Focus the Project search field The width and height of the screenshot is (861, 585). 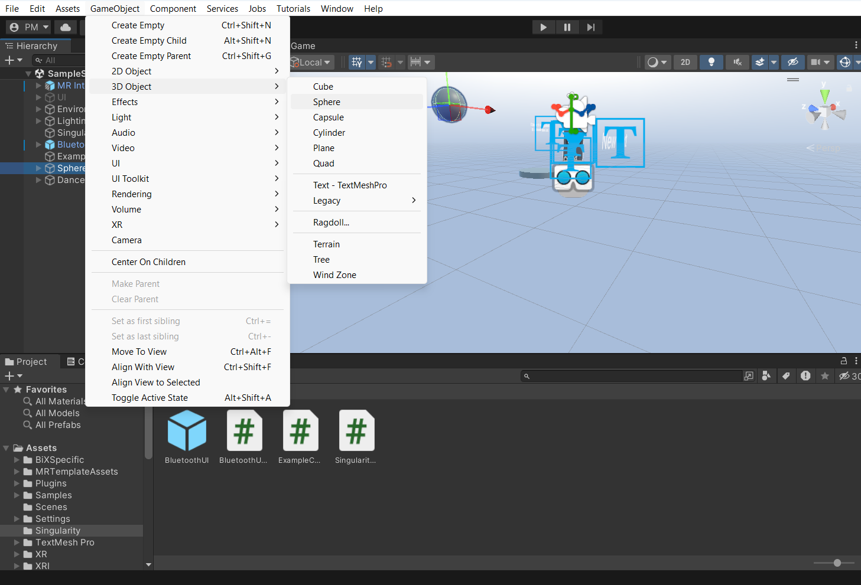[631, 376]
